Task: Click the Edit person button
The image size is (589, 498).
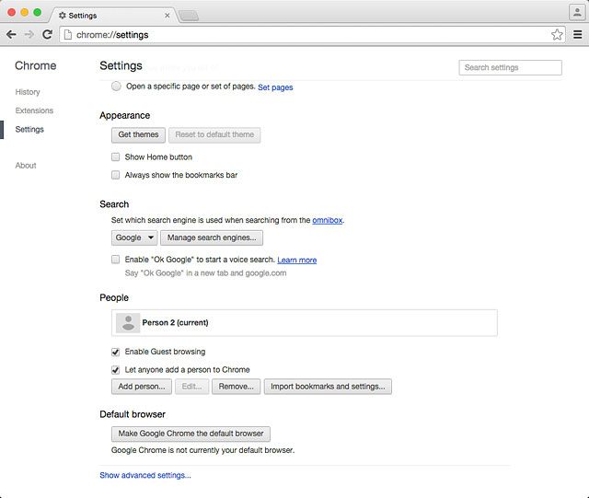Action: (x=191, y=387)
